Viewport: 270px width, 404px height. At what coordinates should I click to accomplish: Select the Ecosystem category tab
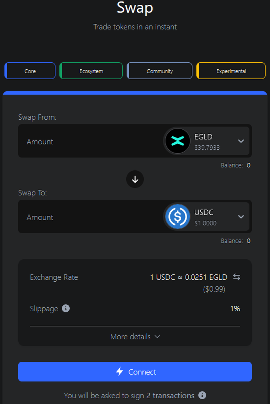pyautogui.click(x=91, y=71)
